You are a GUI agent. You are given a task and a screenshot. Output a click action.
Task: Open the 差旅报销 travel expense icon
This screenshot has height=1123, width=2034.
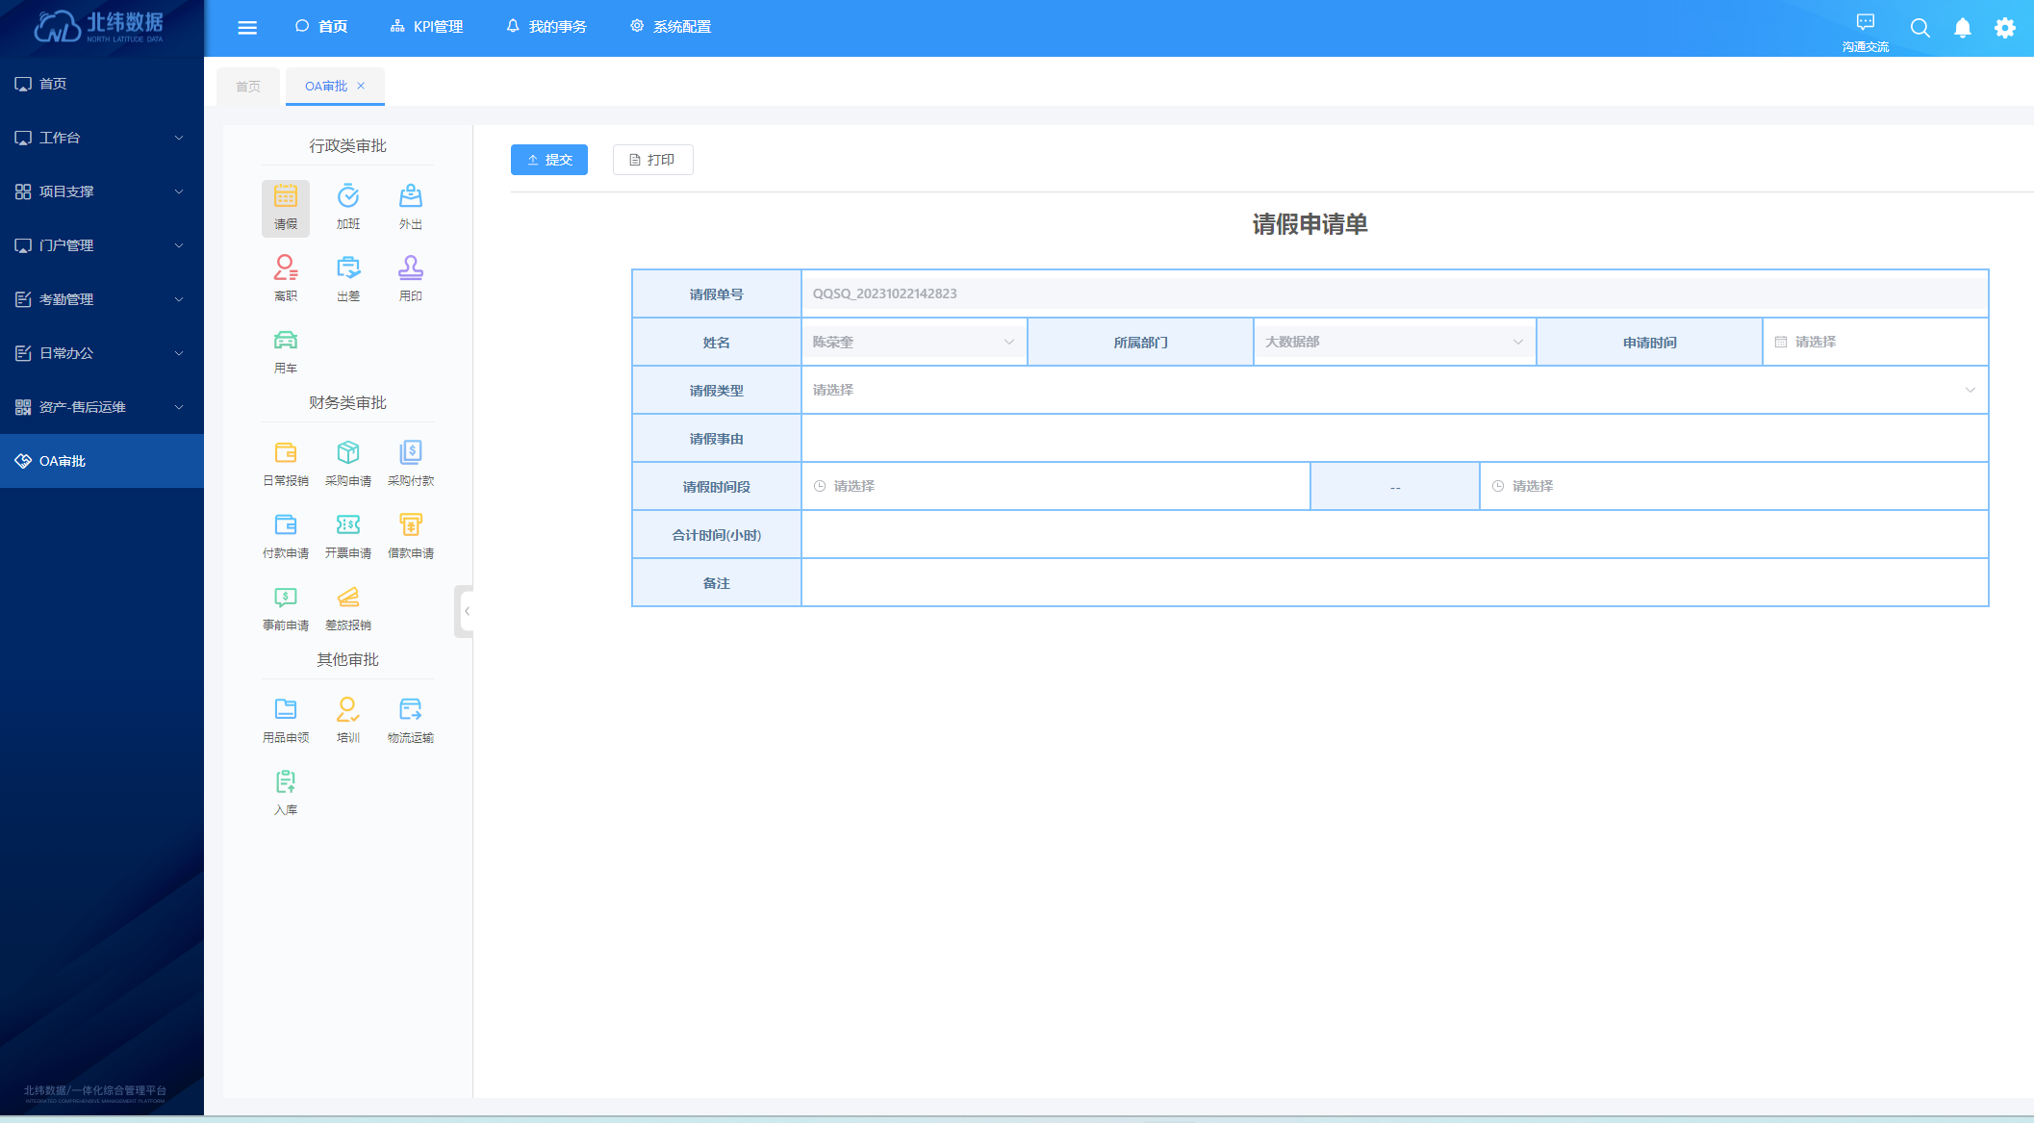point(348,608)
